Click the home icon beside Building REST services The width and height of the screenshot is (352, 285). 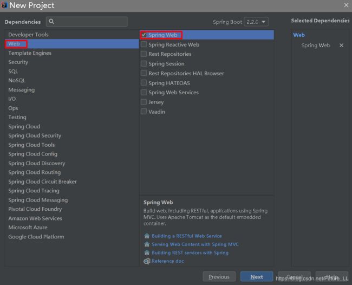pyautogui.click(x=147, y=252)
